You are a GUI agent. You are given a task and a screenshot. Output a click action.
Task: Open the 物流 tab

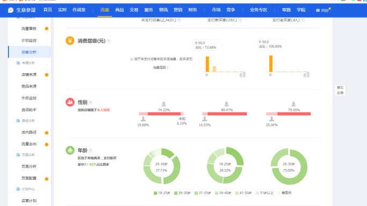[x=163, y=10]
